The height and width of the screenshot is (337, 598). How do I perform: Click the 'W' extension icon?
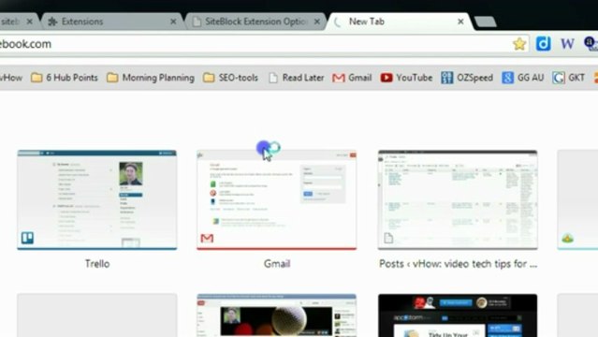pos(567,43)
